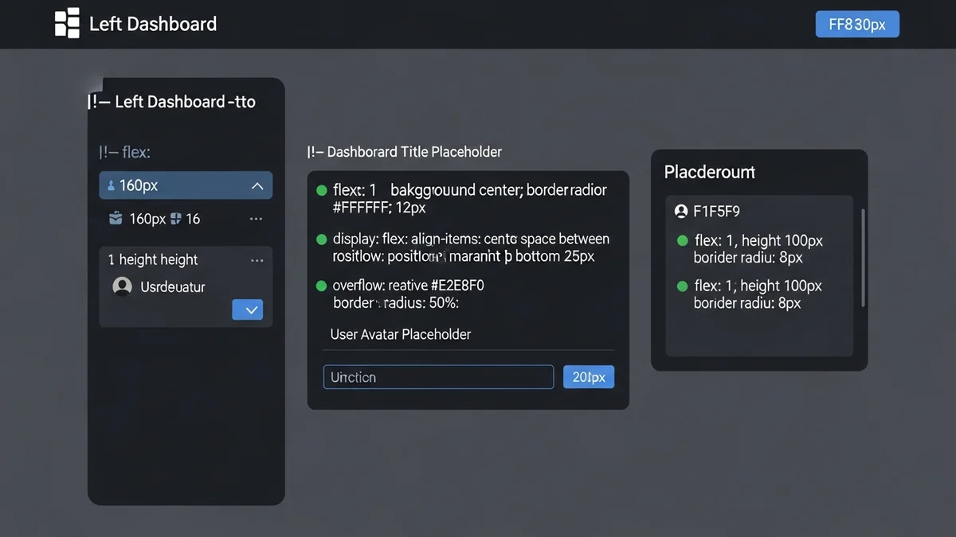Click the Left Dashboard grid logo icon

67,23
